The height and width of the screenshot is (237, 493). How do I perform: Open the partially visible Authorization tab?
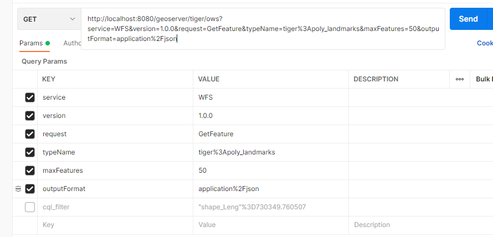click(72, 43)
